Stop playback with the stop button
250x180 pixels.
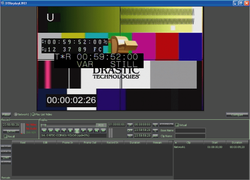click(x=70, y=131)
